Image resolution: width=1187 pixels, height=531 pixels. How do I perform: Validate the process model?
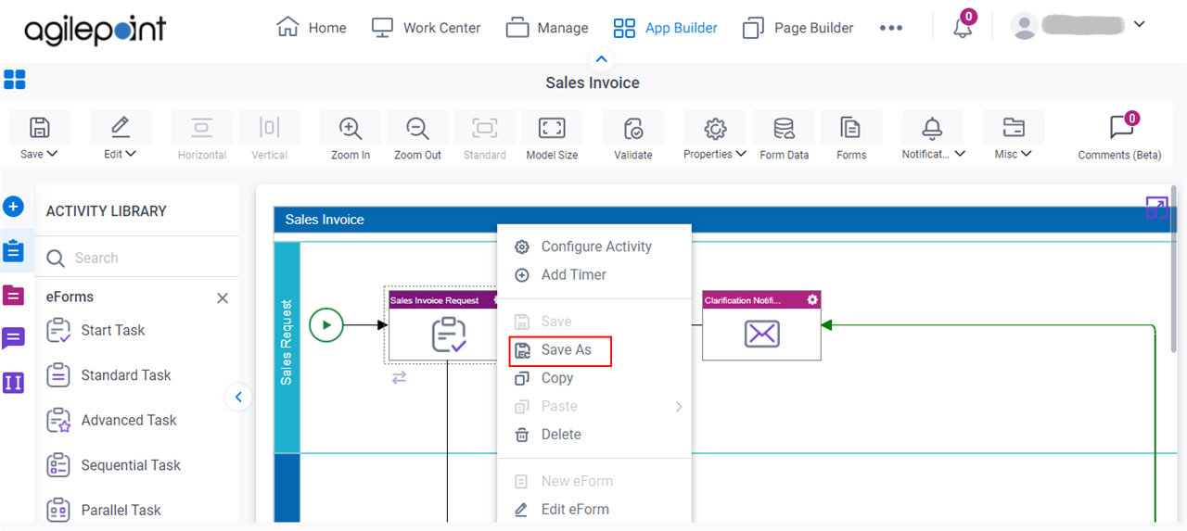[633, 135]
